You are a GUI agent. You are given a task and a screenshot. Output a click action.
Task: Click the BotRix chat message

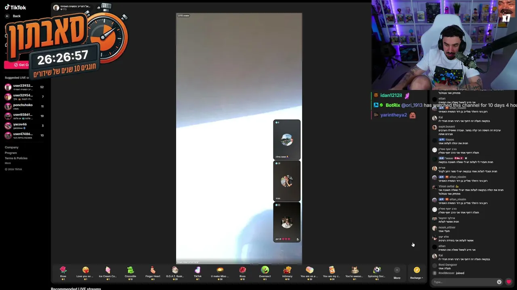(x=444, y=105)
